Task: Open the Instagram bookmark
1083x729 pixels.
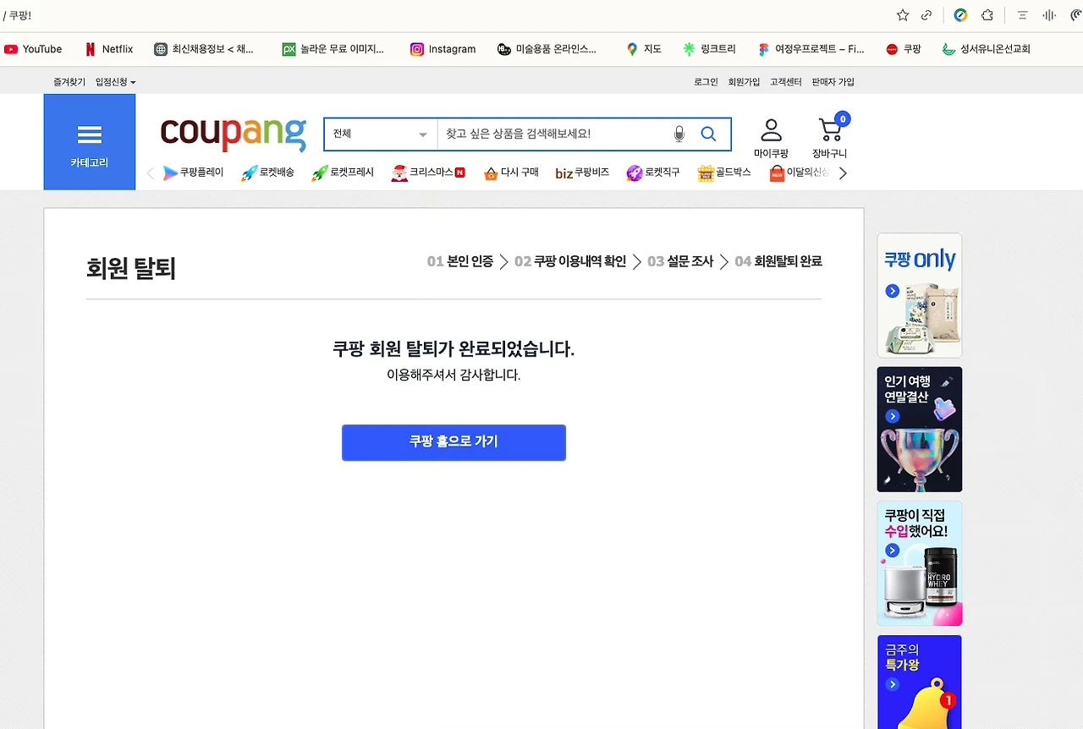Action: (x=443, y=49)
